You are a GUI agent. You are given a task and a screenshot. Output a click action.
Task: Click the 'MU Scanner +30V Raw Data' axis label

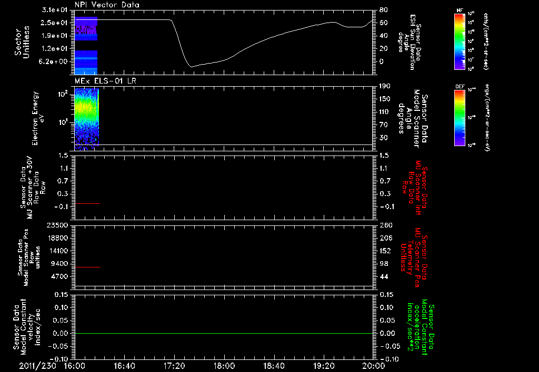click(33, 188)
